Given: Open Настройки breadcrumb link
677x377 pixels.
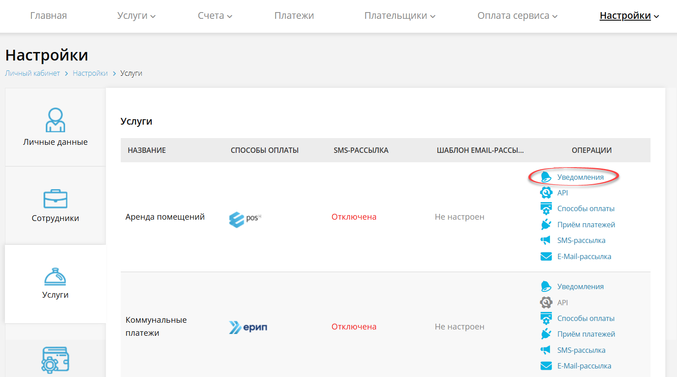Looking at the screenshot, I should click(x=90, y=73).
